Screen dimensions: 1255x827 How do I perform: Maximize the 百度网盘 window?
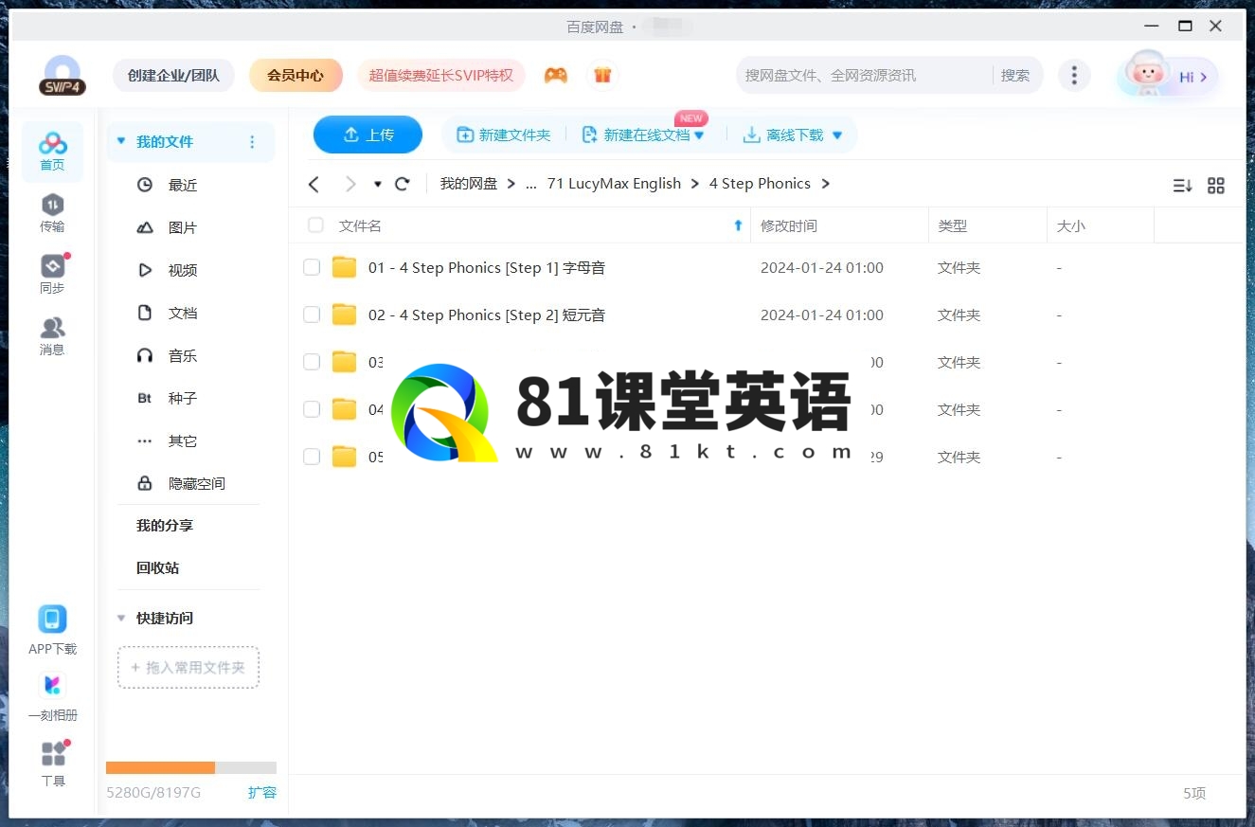tap(1185, 27)
